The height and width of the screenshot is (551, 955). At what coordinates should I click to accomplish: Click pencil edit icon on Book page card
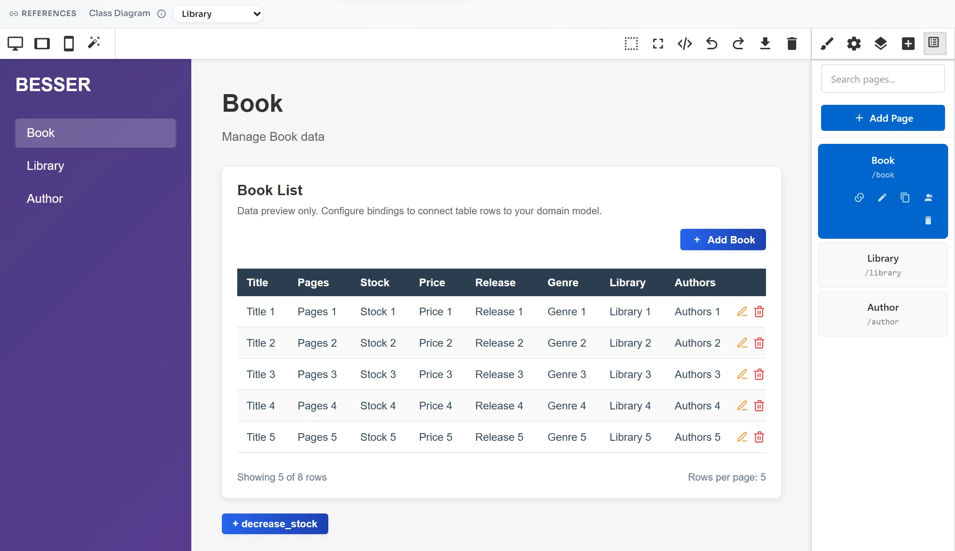pyautogui.click(x=882, y=197)
